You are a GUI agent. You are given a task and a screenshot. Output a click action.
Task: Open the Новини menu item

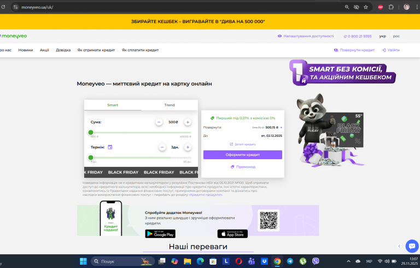point(26,50)
